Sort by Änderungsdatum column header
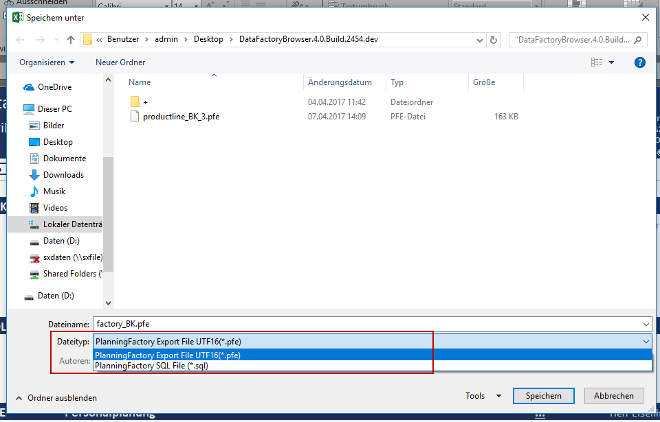 point(340,82)
